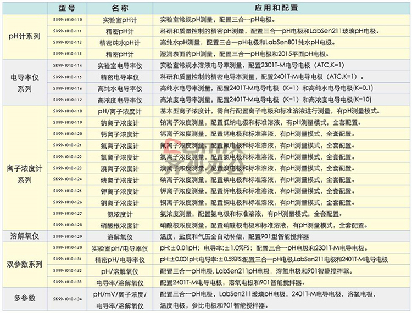Click model number SK99-1010-124
The height and width of the screenshot is (313, 412).
[68, 179]
